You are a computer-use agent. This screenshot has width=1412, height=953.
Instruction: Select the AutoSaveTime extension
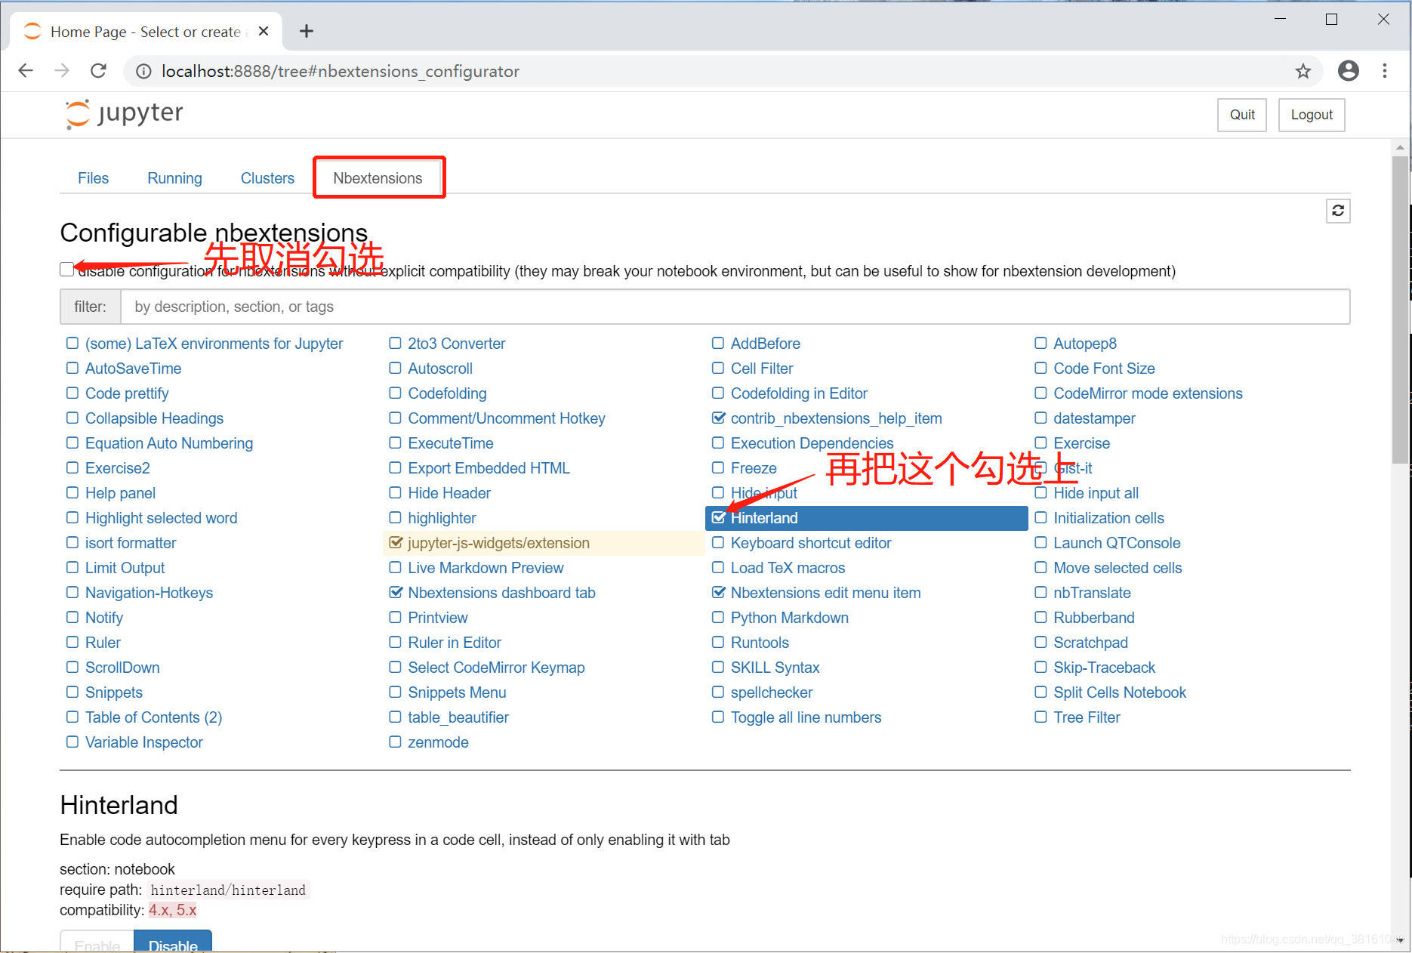(x=133, y=369)
